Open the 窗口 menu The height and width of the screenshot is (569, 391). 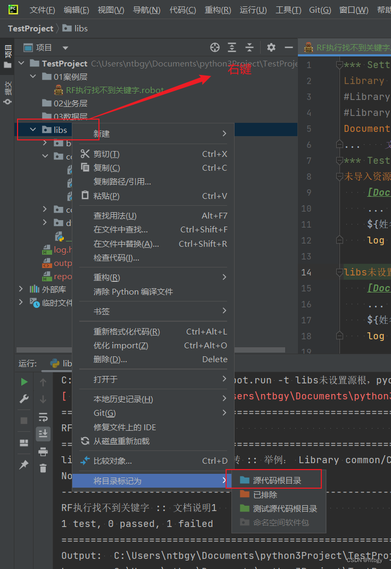point(354,10)
